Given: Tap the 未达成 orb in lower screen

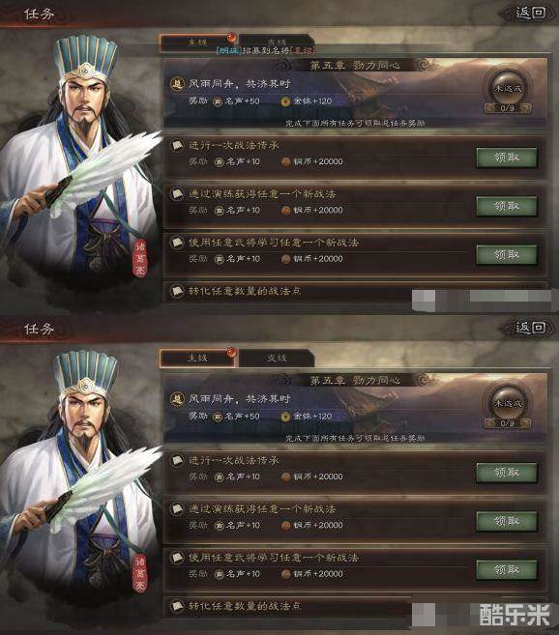Looking at the screenshot, I should (509, 402).
